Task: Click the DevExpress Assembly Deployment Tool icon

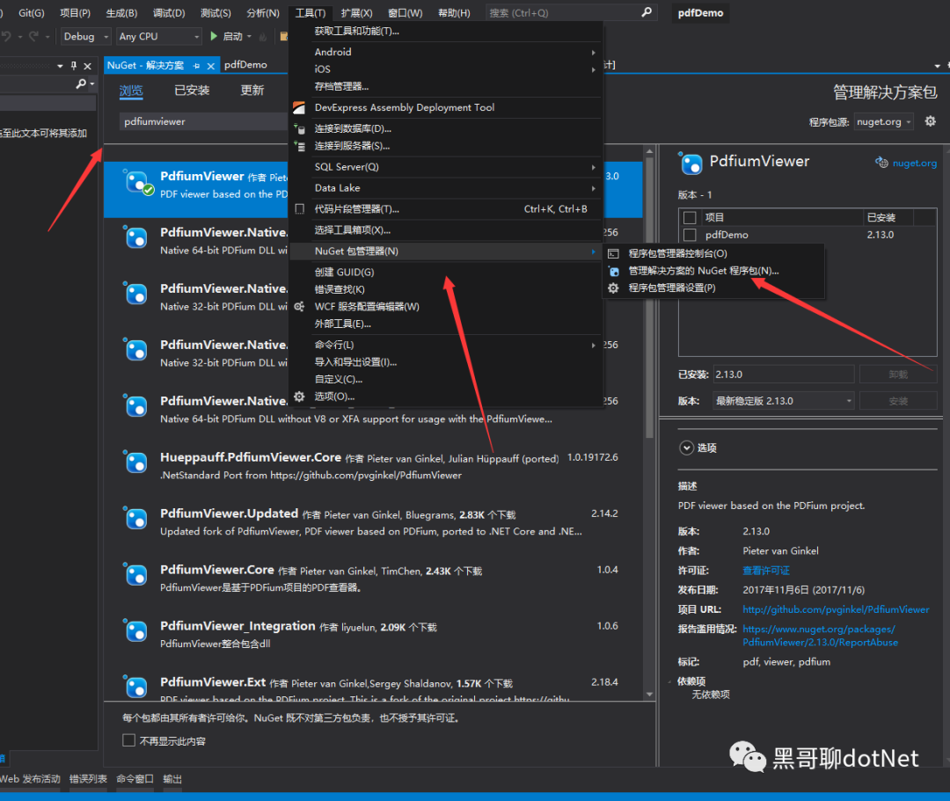Action: (x=299, y=108)
